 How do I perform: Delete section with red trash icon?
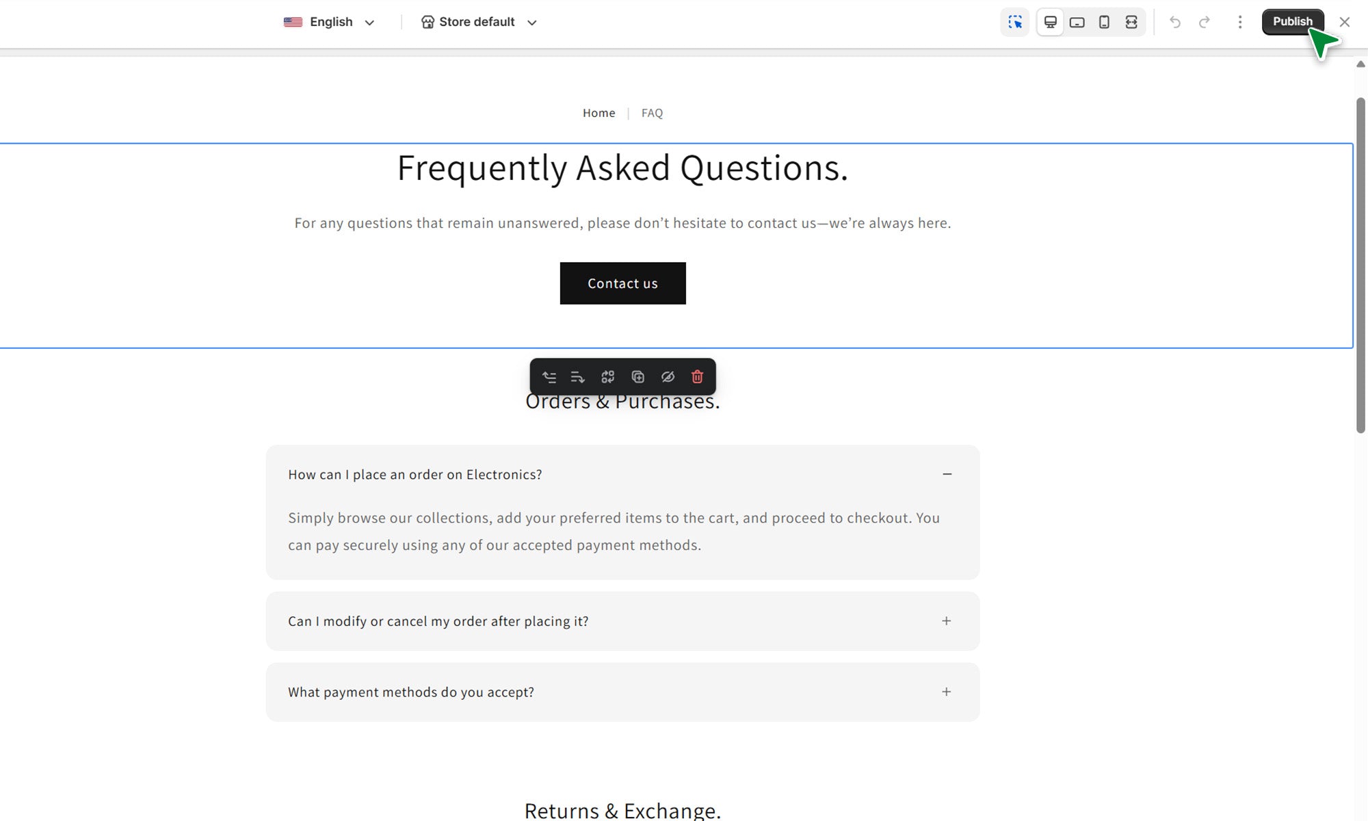[697, 377]
